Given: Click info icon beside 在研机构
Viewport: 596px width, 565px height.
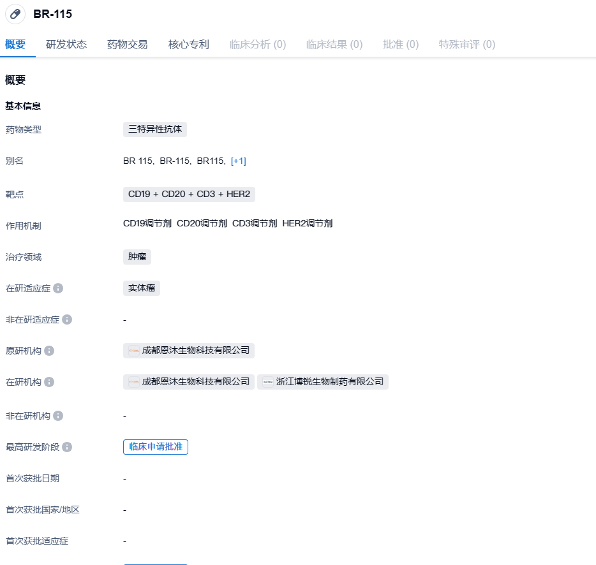Looking at the screenshot, I should 49,382.
